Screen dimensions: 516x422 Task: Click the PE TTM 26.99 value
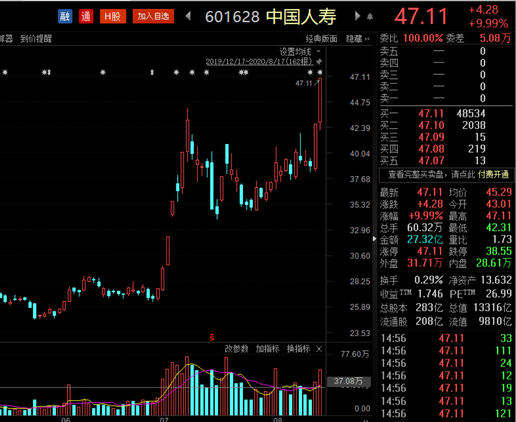point(499,294)
